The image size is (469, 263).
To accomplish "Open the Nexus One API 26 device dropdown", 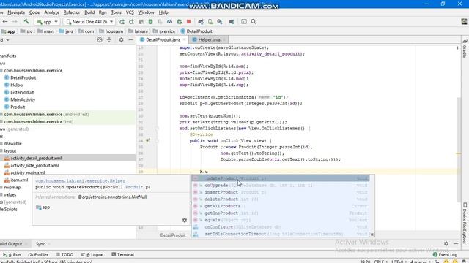I will pos(89,22).
